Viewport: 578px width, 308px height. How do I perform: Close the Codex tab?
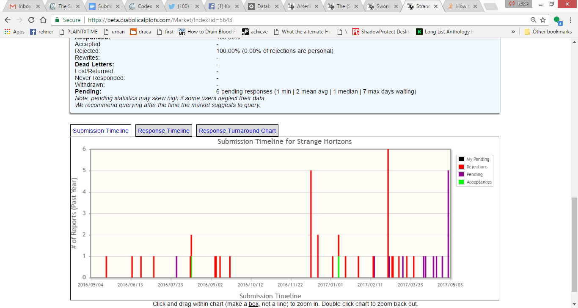(x=157, y=6)
